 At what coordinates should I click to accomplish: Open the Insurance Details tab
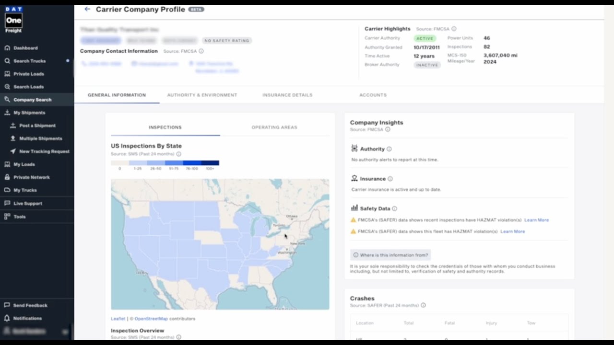[287, 95]
